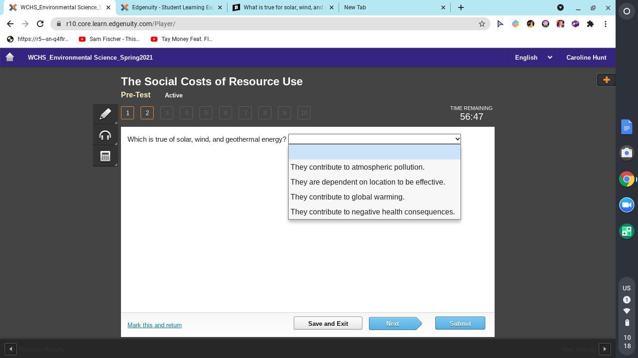Go to question 10

coord(304,113)
